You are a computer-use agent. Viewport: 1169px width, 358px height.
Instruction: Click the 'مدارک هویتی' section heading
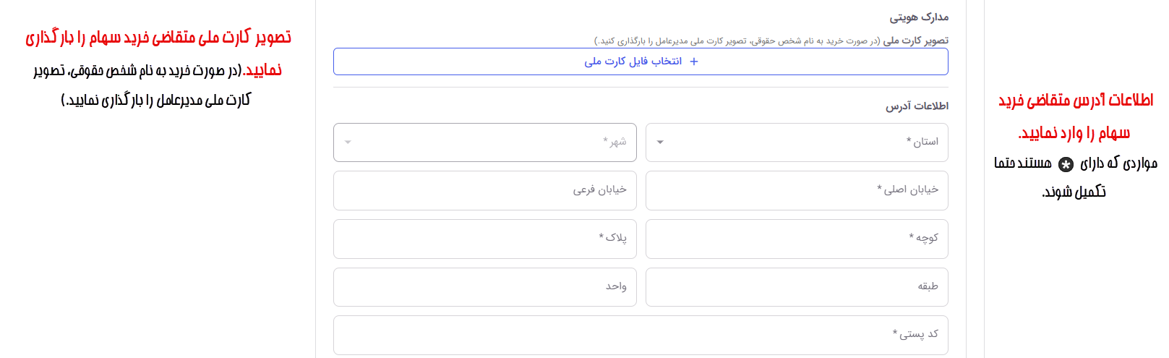pos(919,17)
